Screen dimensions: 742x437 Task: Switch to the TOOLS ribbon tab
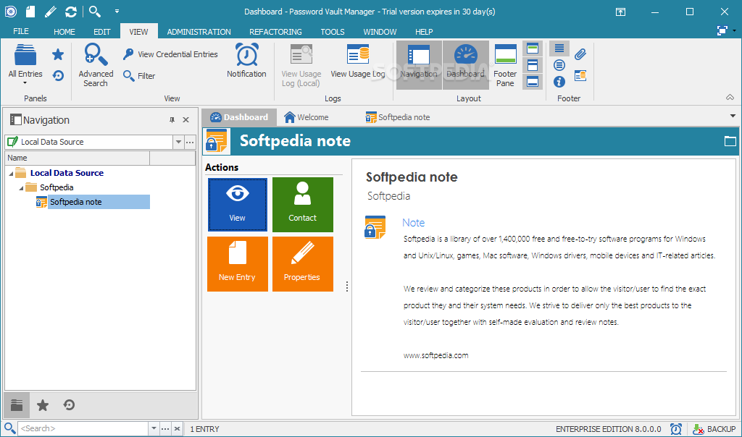332,32
